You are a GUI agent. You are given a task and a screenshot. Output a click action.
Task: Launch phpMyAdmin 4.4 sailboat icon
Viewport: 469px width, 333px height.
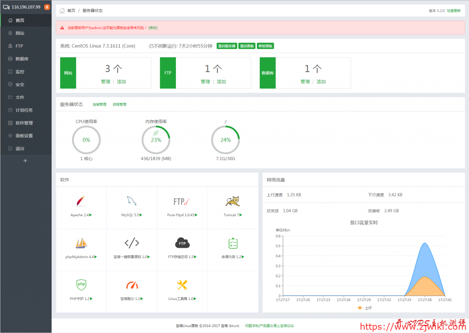pos(81,243)
